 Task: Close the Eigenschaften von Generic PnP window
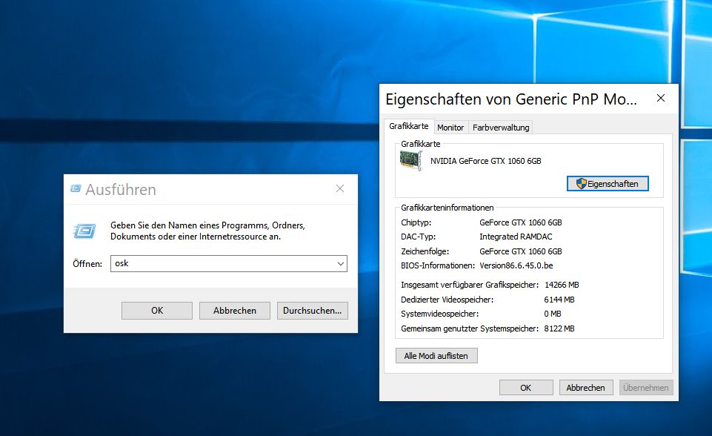coord(661,98)
